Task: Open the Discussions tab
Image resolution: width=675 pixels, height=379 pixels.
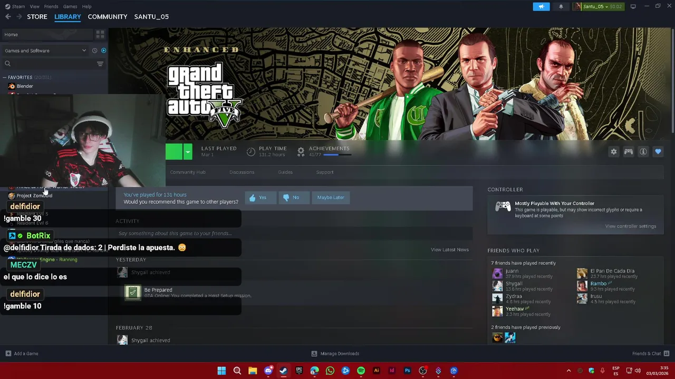Action: click(242, 172)
